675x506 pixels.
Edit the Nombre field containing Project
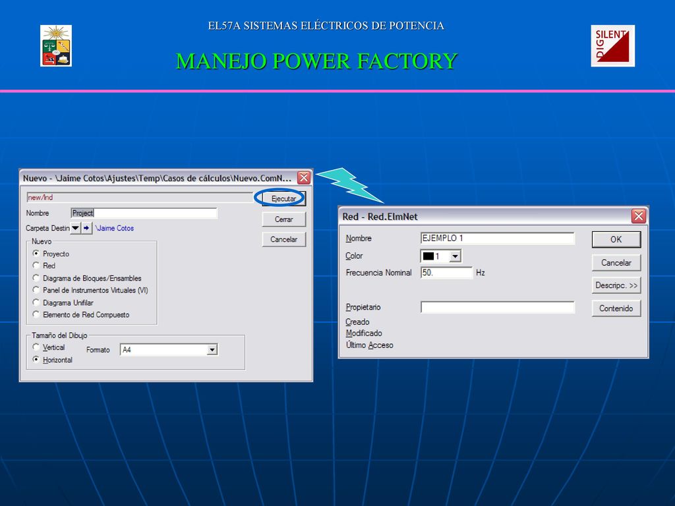coord(144,213)
